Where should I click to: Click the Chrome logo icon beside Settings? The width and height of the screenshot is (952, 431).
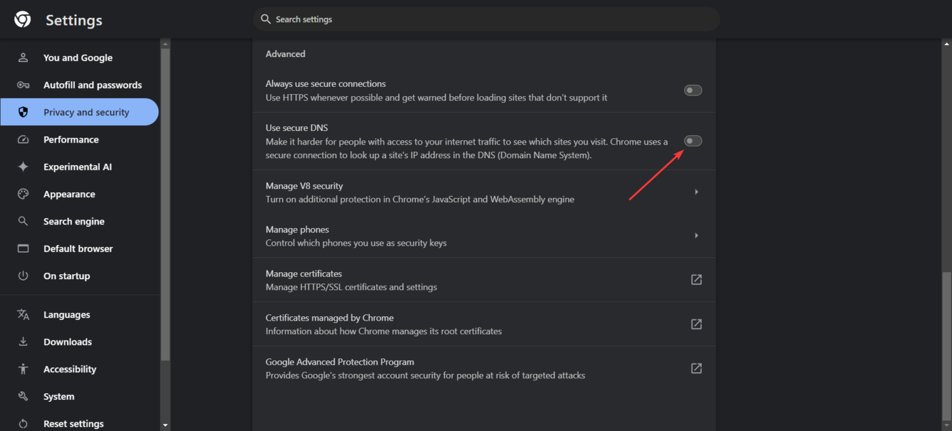(x=23, y=20)
